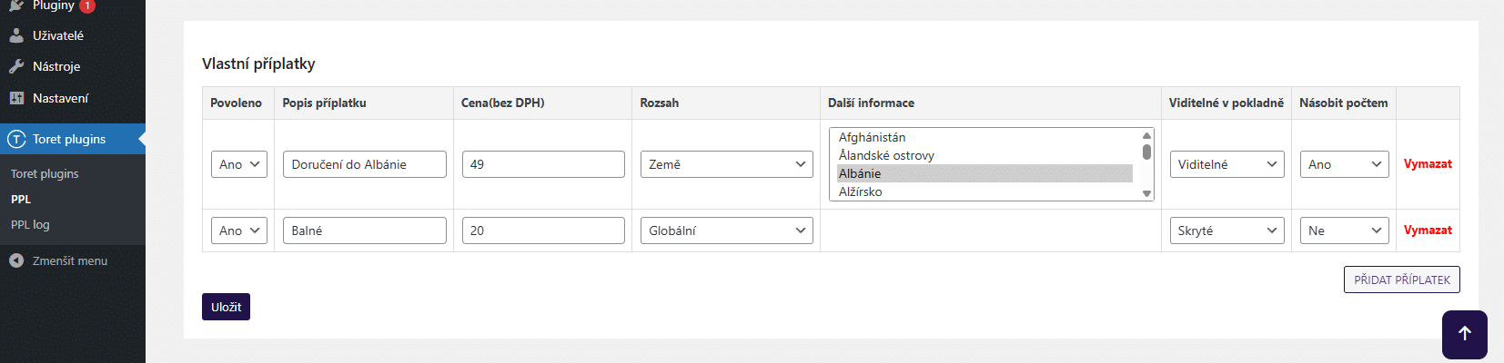Click the Toret plugins circled T icon
The image size is (1504, 363).
click(16, 139)
